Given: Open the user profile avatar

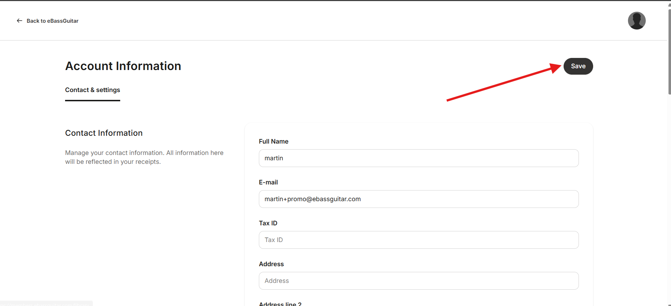Looking at the screenshot, I should point(637,21).
